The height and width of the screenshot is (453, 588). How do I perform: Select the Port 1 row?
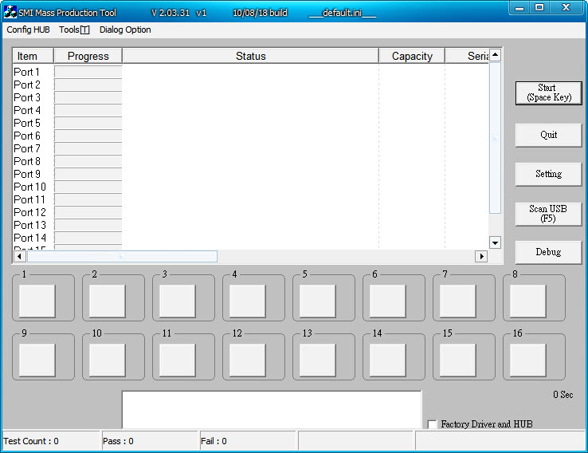click(x=250, y=72)
